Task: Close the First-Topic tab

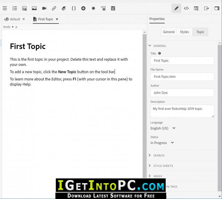Action: [x=57, y=19]
